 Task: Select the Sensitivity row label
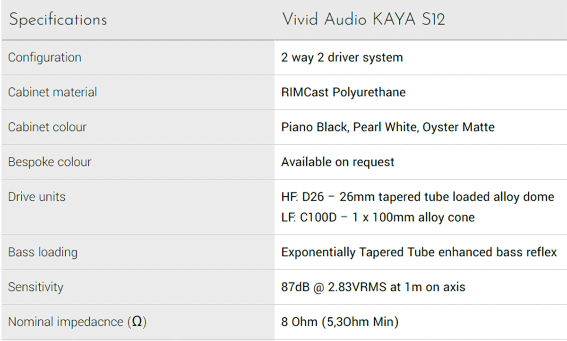coord(35,287)
